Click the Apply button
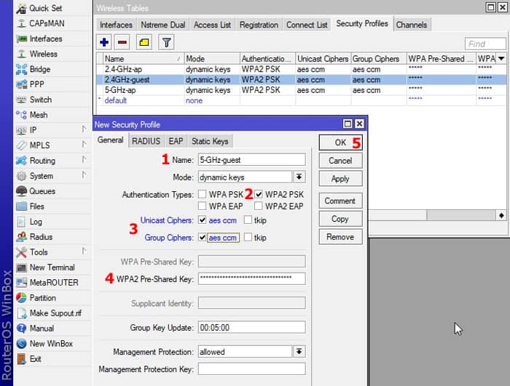 [340, 179]
